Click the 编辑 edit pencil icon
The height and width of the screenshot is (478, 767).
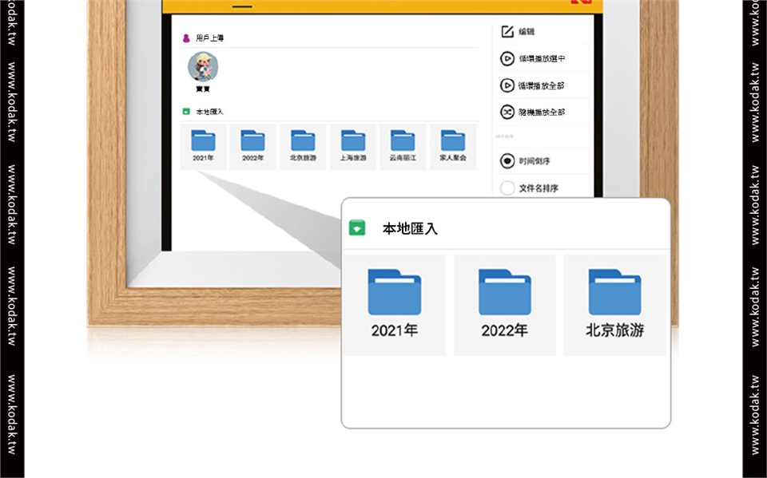click(507, 32)
